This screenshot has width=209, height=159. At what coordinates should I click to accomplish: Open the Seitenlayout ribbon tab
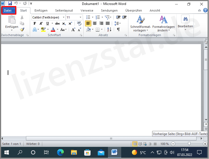point(64,10)
